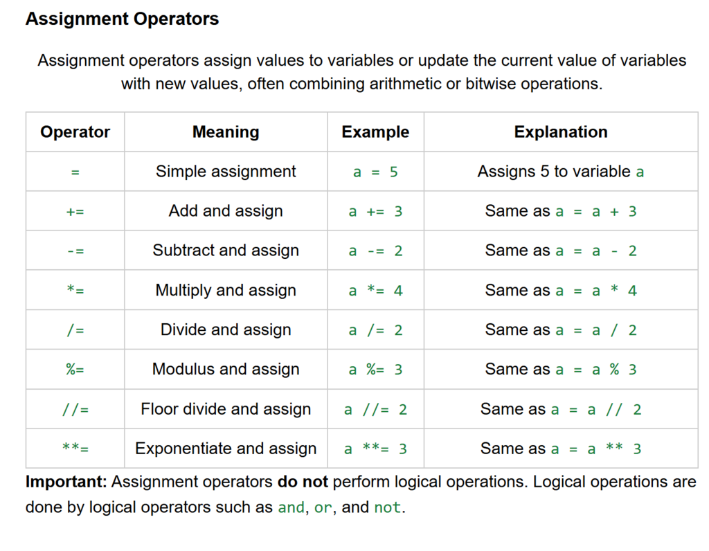Image resolution: width=709 pixels, height=551 pixels.
Task: Click the green not keyword
Action: click(x=387, y=507)
